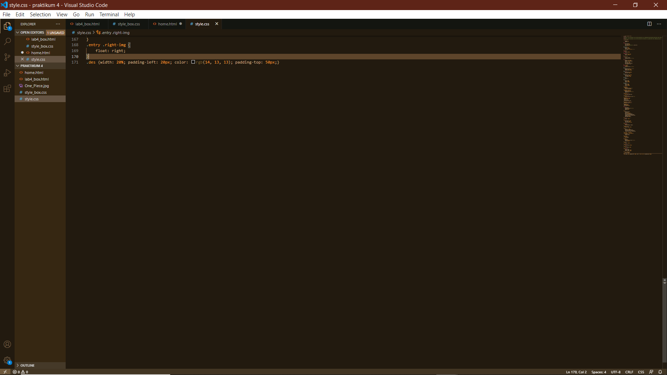Switch to the home.html tab
Viewport: 667px width, 375px height.
click(167, 24)
